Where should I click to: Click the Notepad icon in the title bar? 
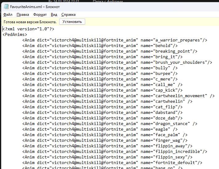(6, 6)
